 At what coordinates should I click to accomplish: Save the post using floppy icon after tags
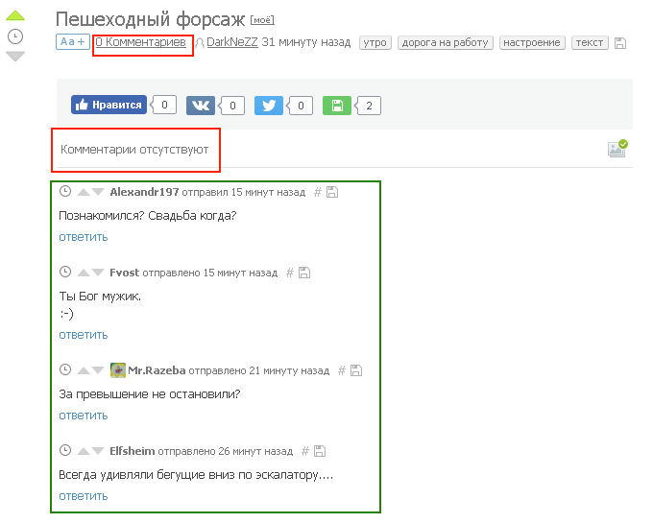pos(620,43)
